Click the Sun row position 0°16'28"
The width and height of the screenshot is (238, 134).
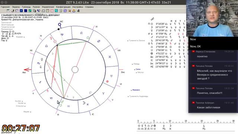coord(160,24)
